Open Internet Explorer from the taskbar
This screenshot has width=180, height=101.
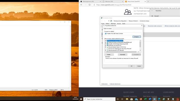pos(164,99)
